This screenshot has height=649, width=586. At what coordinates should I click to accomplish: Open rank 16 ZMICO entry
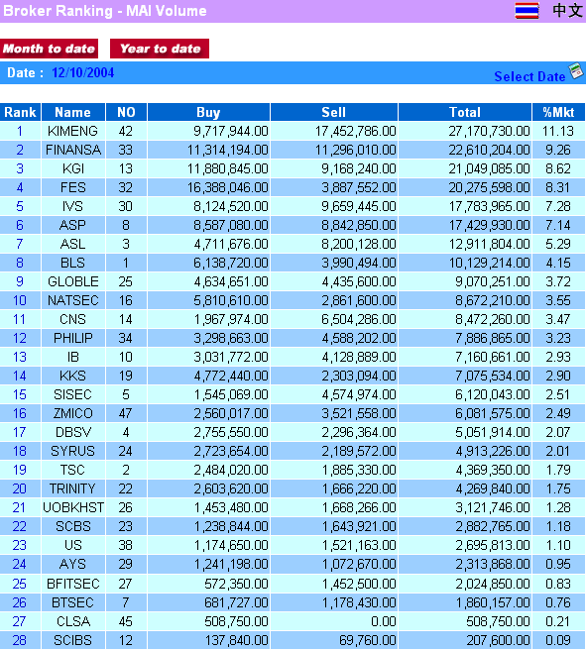tap(20, 413)
